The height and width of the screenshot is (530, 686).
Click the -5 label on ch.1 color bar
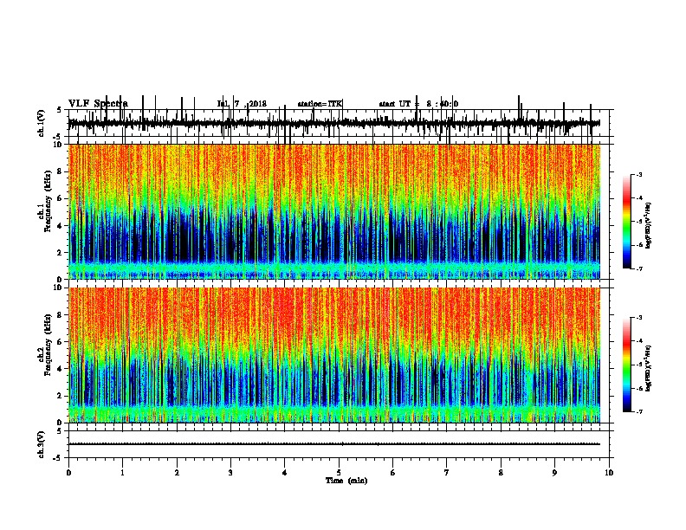click(639, 222)
